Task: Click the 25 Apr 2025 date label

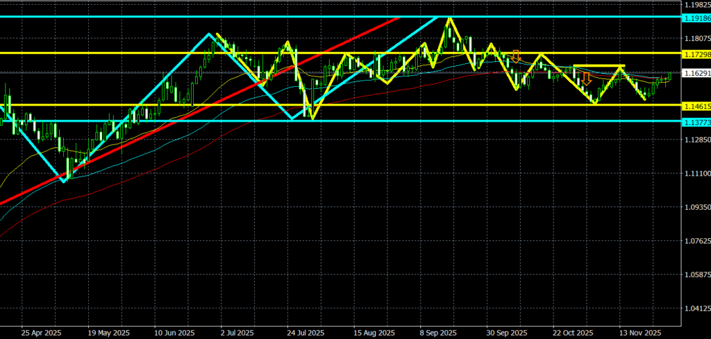Action: pyautogui.click(x=42, y=332)
